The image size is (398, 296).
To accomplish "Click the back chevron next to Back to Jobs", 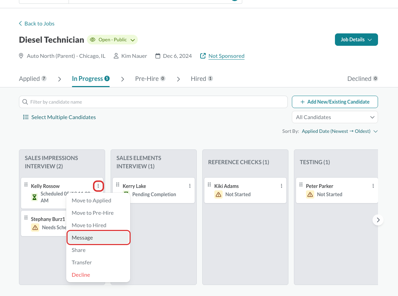I will (21, 23).
